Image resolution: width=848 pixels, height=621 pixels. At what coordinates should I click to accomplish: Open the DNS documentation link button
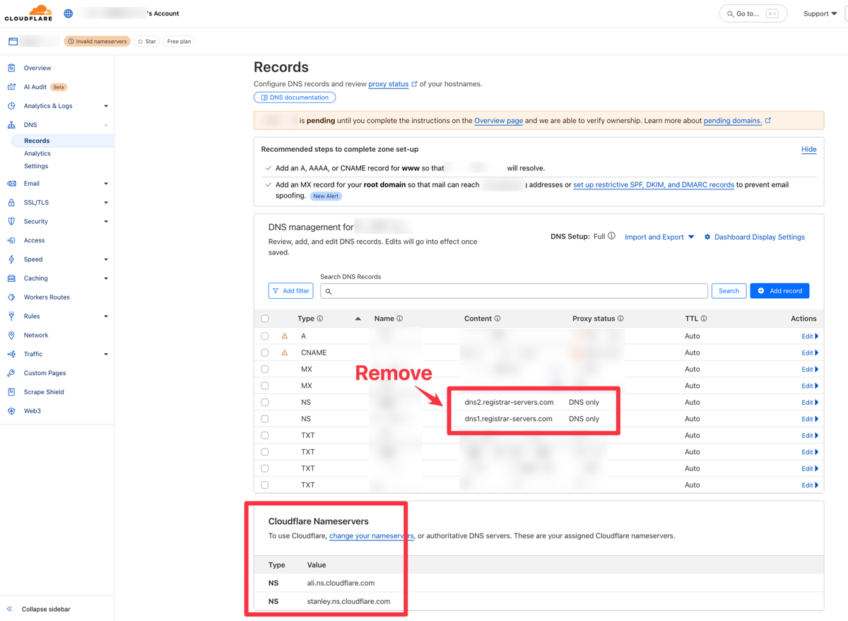point(295,97)
